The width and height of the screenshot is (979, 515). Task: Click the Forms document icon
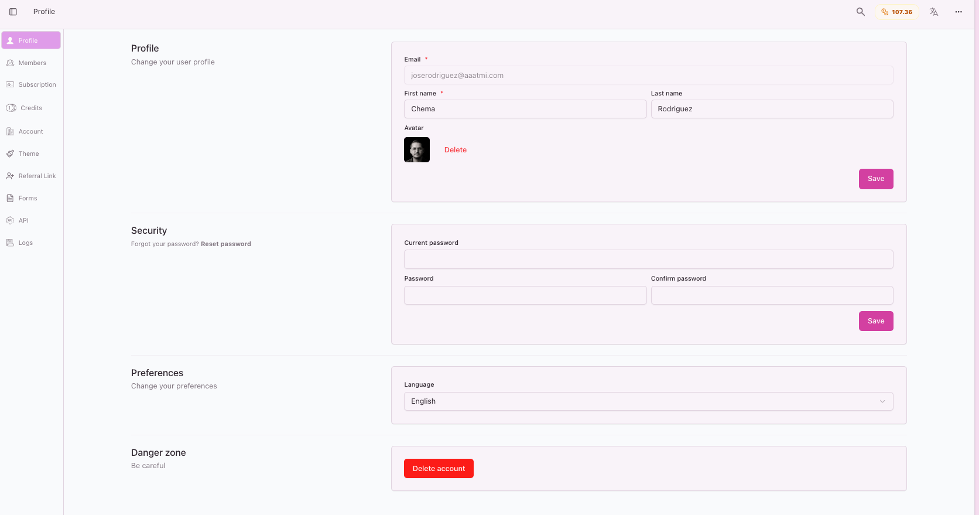click(x=10, y=198)
